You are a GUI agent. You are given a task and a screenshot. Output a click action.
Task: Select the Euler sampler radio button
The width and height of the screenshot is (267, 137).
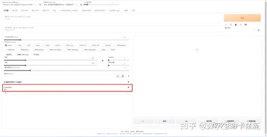click(x=19, y=45)
